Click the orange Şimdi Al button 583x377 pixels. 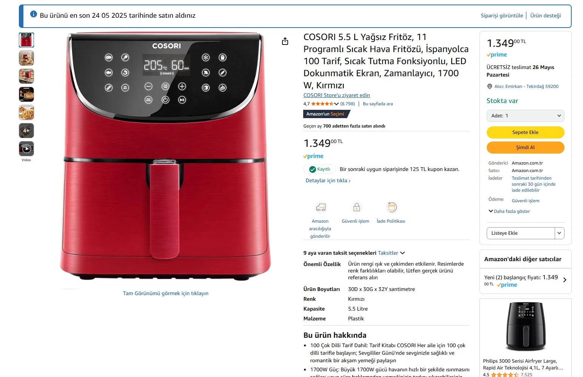(x=525, y=148)
